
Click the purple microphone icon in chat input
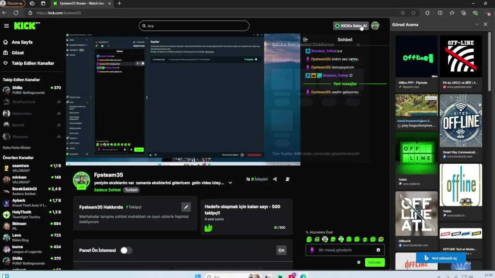[312, 250]
